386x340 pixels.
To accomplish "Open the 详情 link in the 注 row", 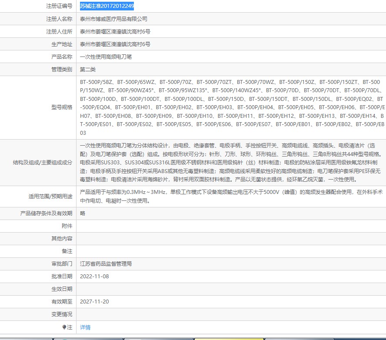I will tap(85, 327).
